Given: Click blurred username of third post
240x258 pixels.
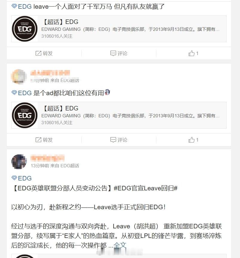Looking at the screenshot, I should tap(48, 158).
